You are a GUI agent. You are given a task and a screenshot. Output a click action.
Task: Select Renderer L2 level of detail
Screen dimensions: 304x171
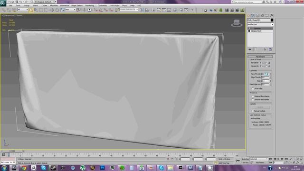(266, 63)
